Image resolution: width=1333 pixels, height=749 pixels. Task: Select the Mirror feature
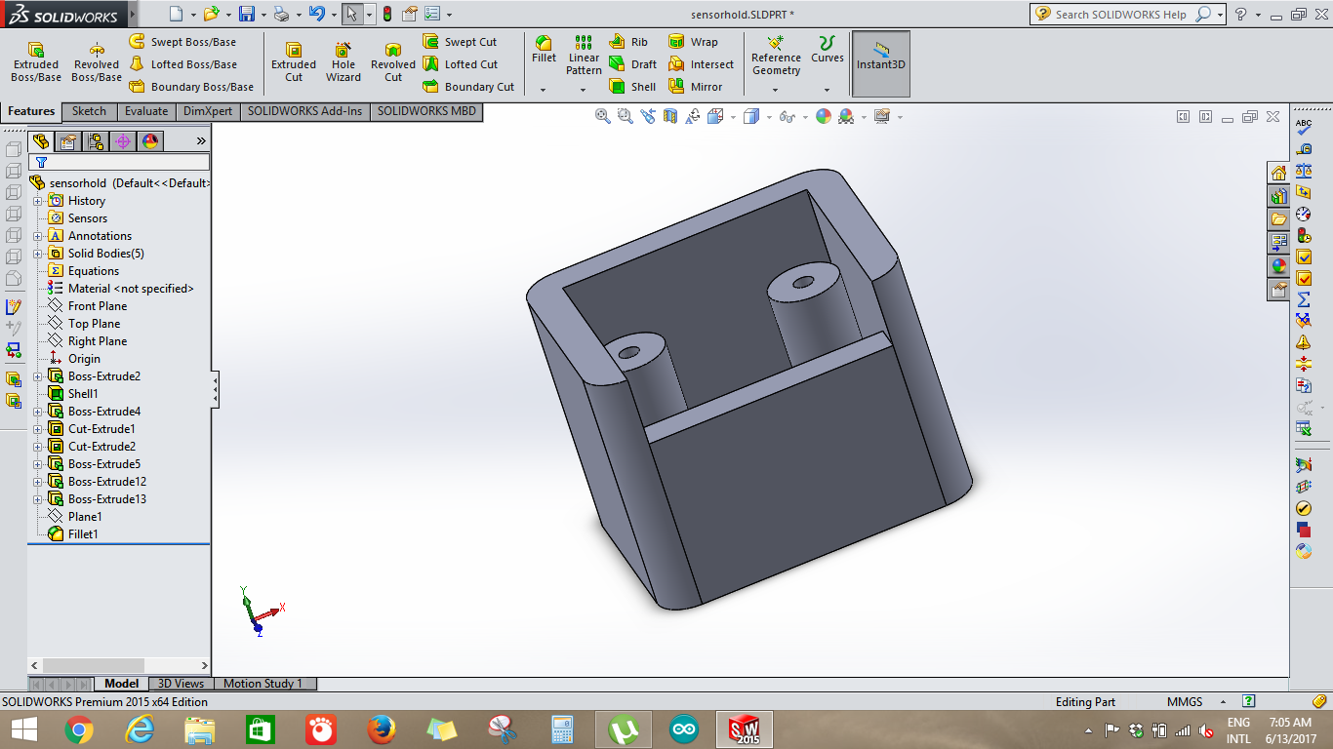point(696,87)
